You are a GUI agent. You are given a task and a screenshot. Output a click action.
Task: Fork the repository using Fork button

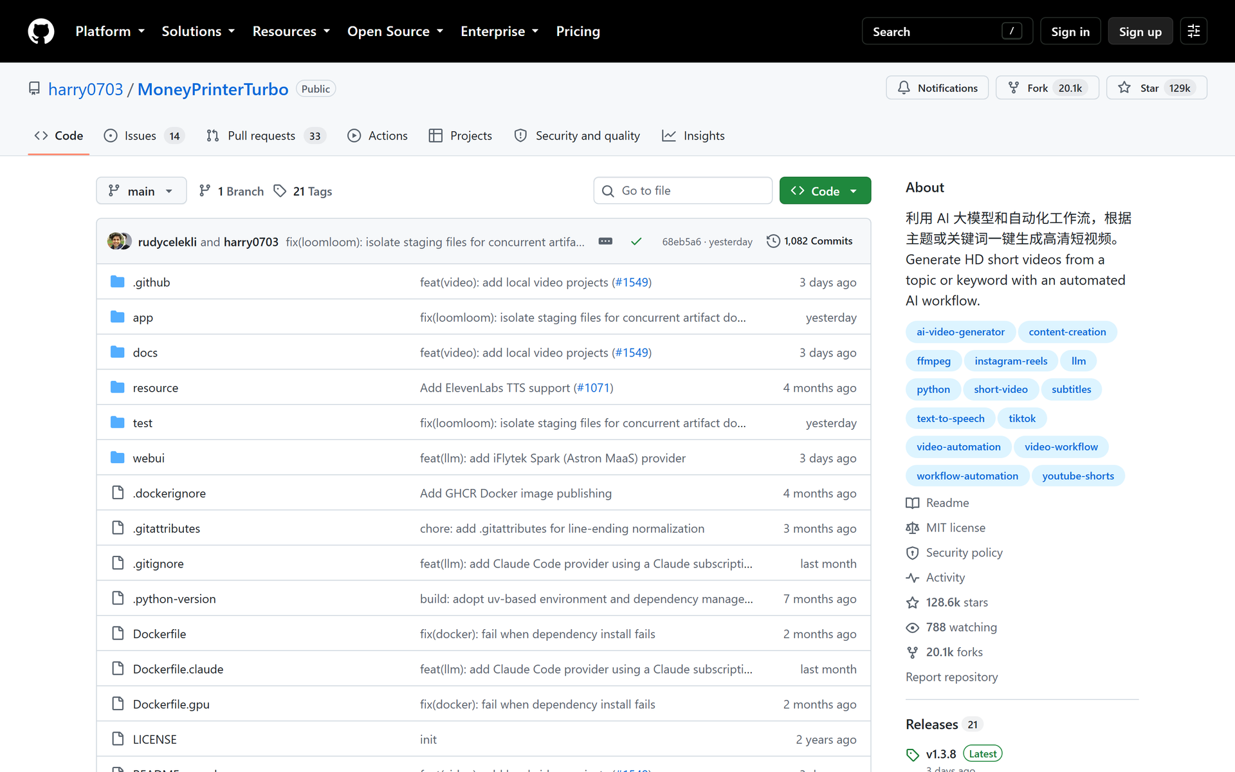pos(1047,87)
